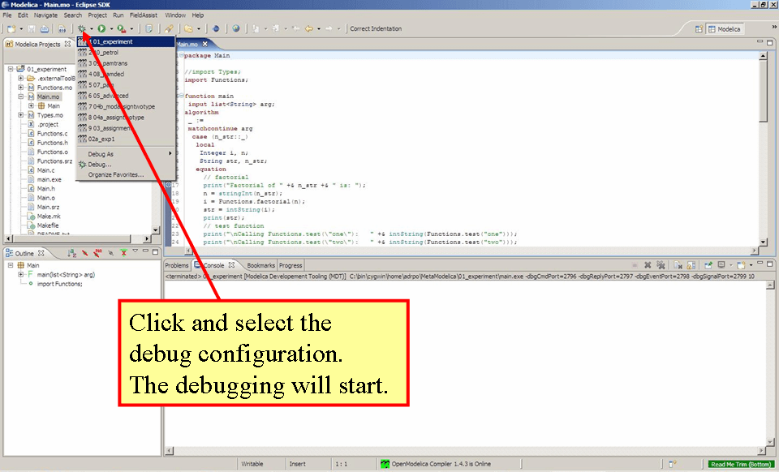Open the Run menu
Screen dimensions: 779x472
(x=118, y=15)
